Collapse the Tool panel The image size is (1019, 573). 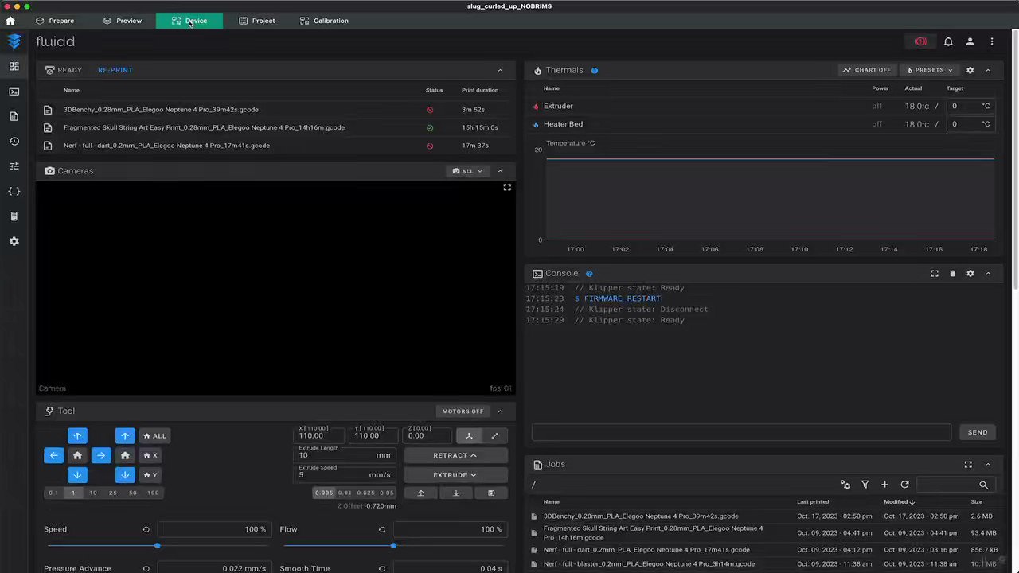[500, 411]
